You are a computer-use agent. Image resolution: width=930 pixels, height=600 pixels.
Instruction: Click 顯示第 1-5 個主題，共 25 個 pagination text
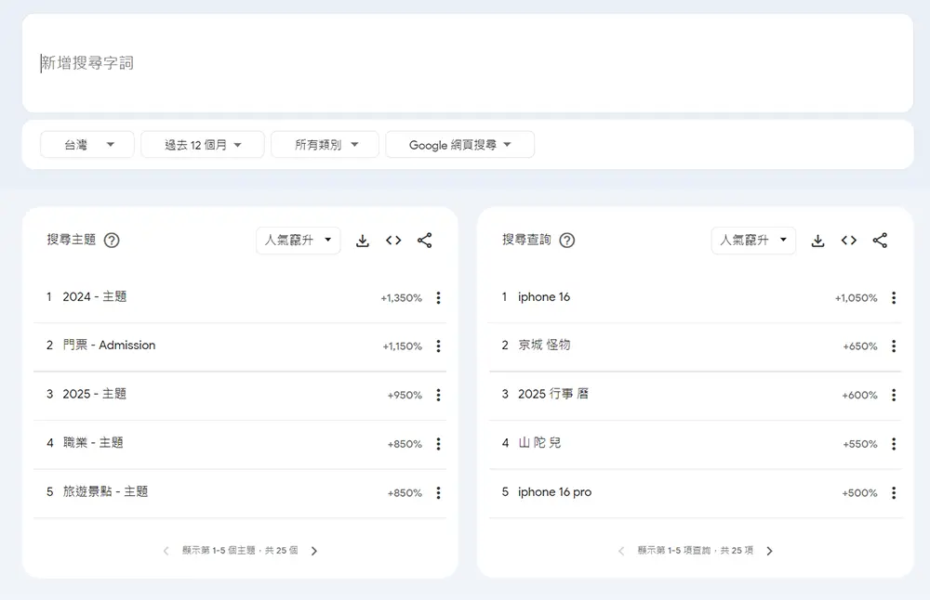click(240, 551)
